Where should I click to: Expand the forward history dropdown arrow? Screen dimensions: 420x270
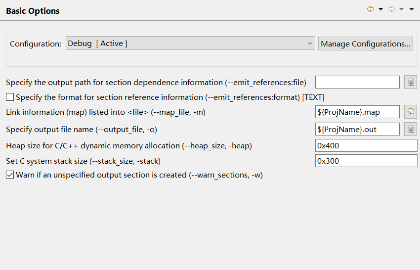click(401, 9)
